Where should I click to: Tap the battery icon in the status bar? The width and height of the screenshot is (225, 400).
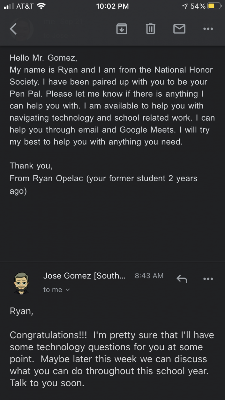tap(214, 6)
